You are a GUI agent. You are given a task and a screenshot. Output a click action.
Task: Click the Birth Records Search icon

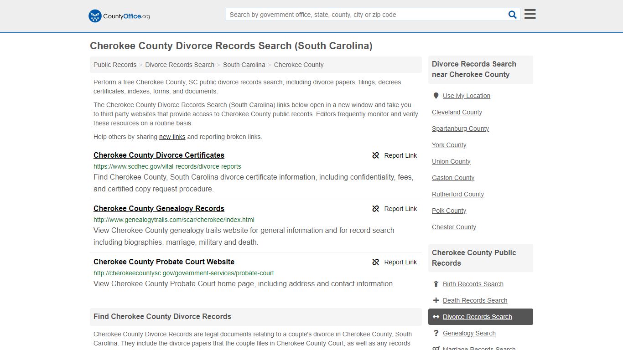436,284
